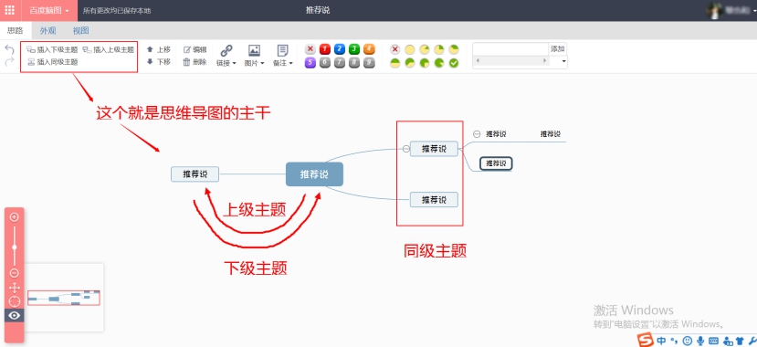Toggle Sogou 中 Chinese/English mode

662,341
